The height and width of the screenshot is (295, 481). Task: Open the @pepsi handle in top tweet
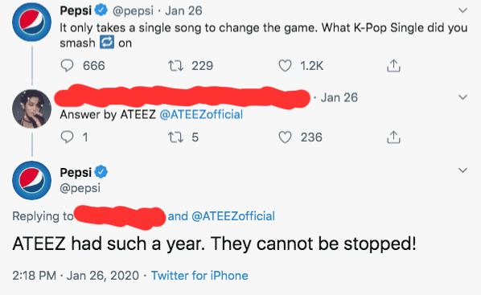tap(133, 11)
